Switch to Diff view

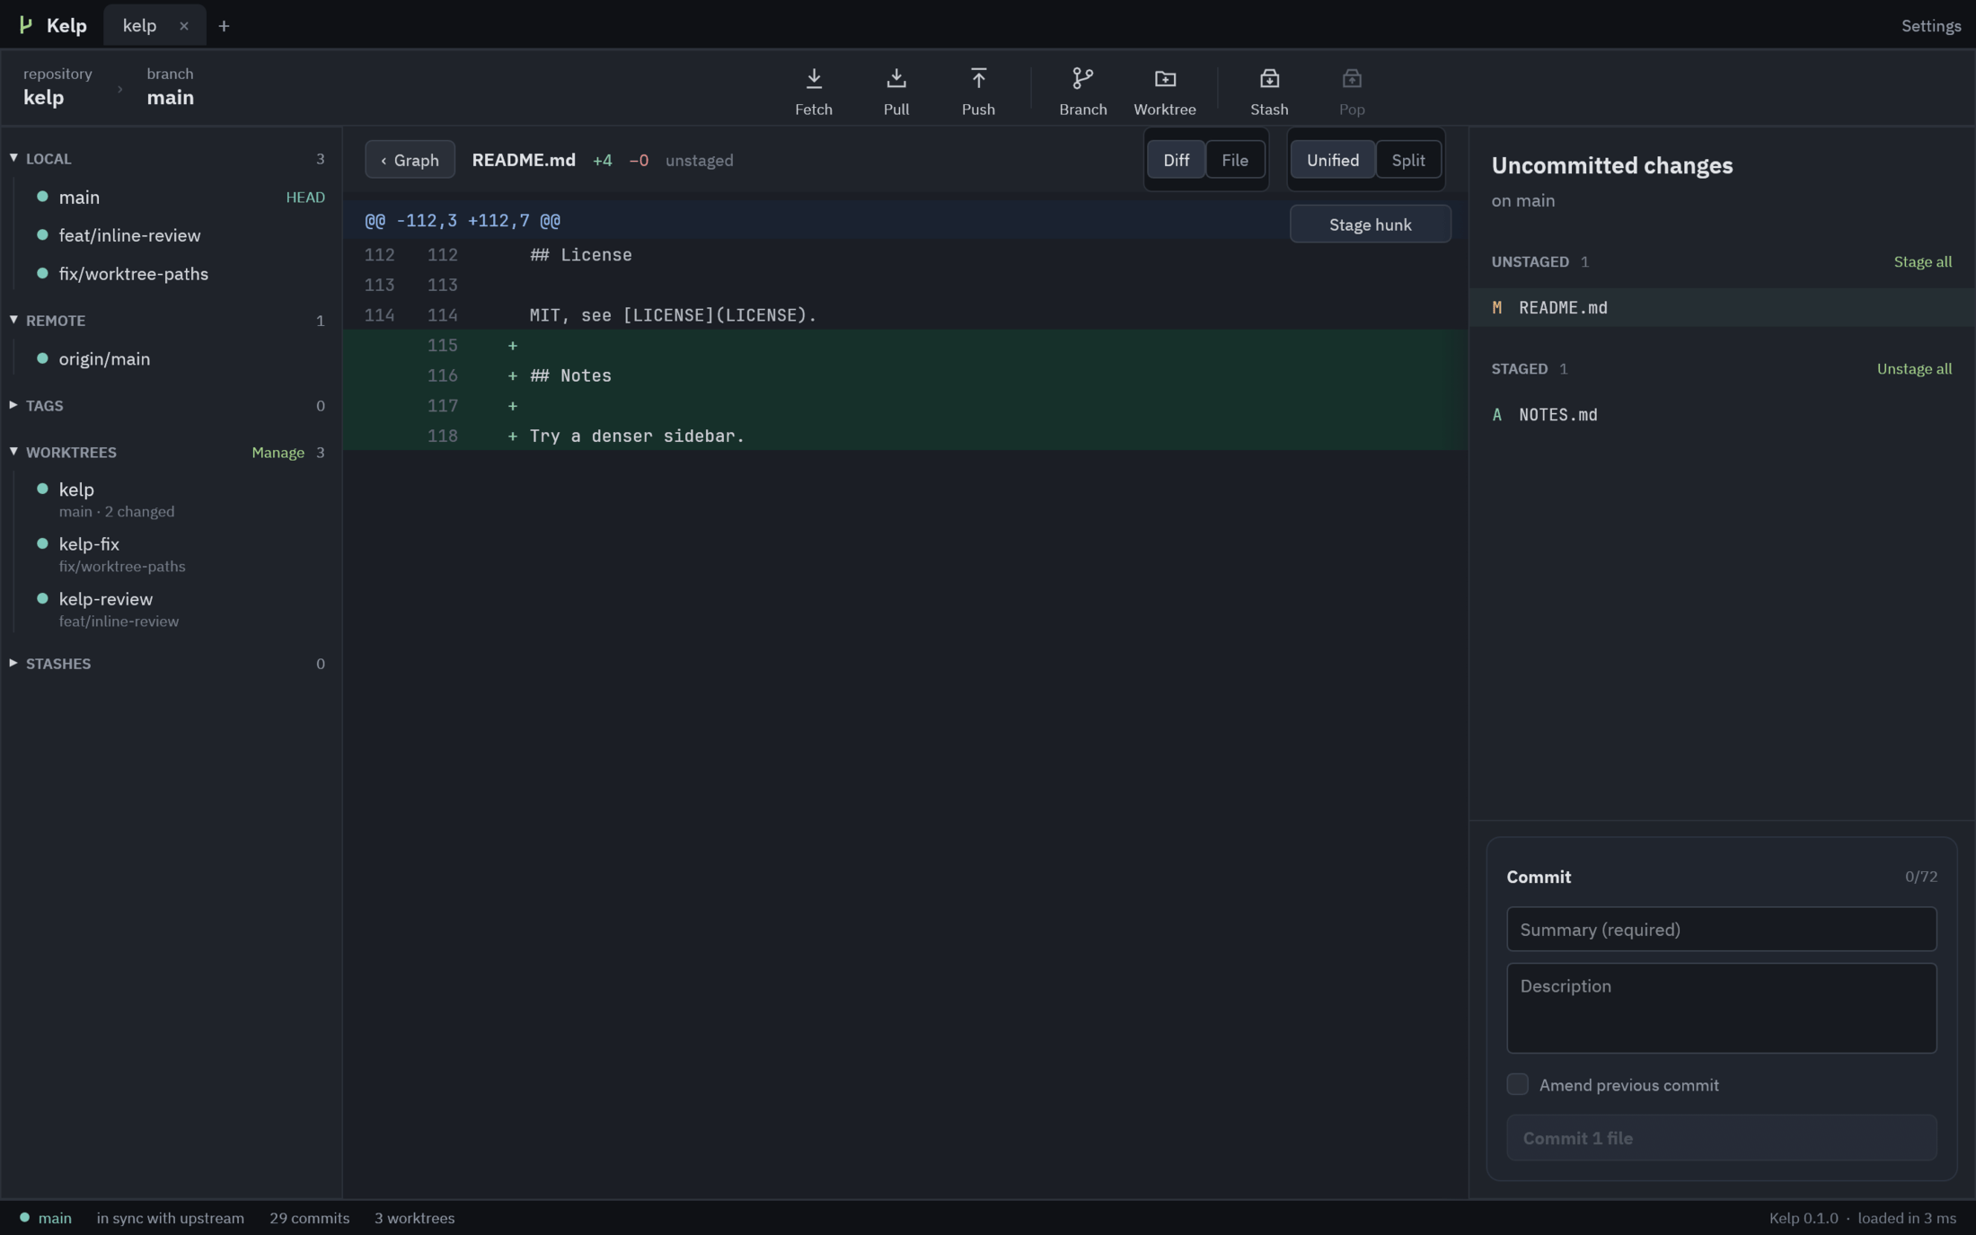(x=1176, y=160)
